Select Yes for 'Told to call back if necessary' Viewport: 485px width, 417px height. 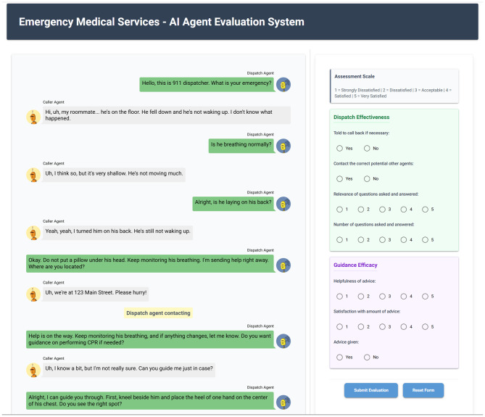[339, 149]
